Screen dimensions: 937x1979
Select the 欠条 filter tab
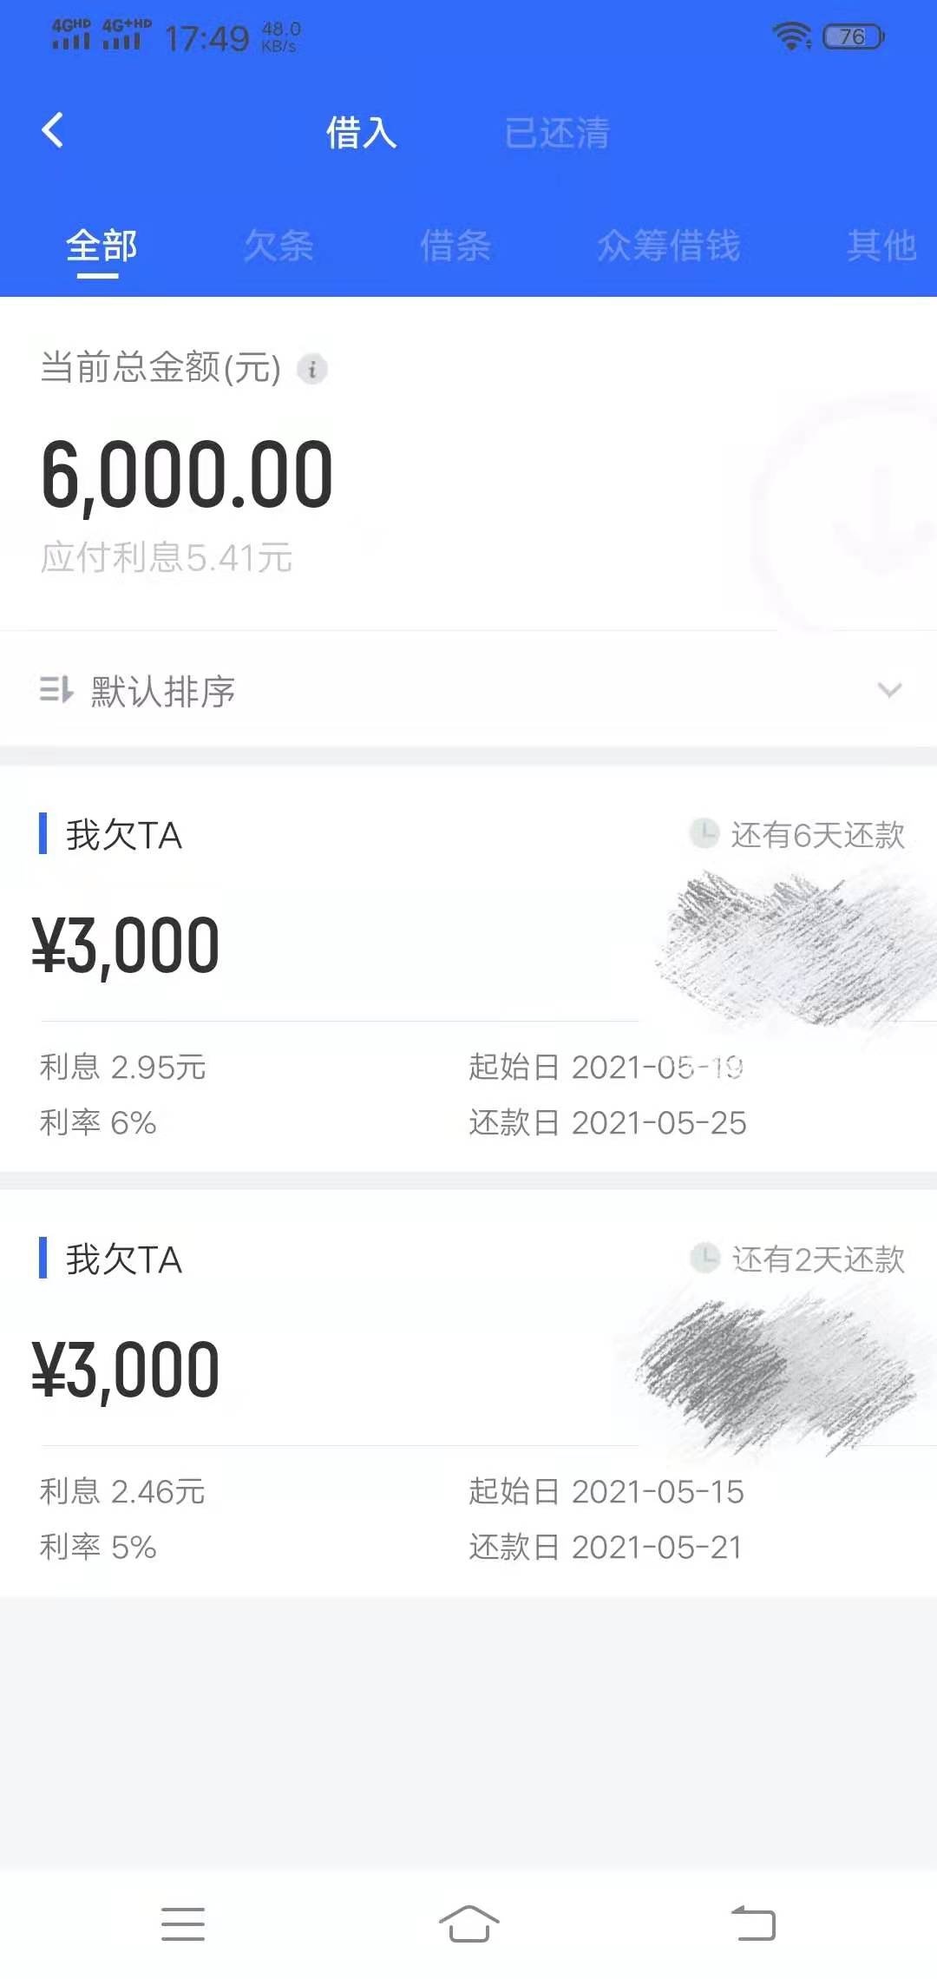278,246
